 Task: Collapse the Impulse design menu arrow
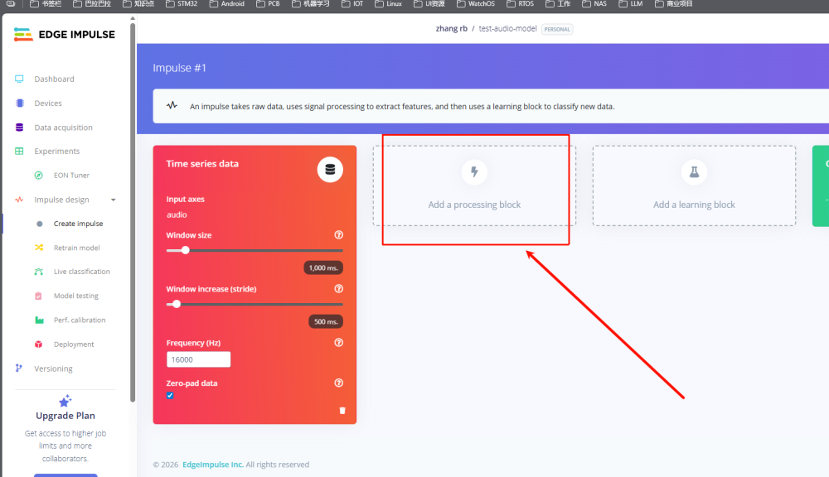[114, 200]
